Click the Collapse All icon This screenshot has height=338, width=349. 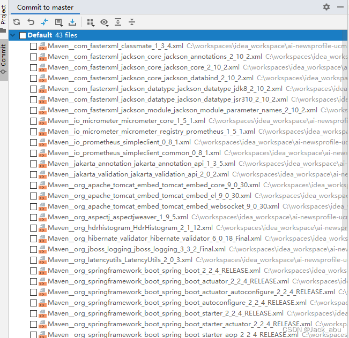pos(132,22)
